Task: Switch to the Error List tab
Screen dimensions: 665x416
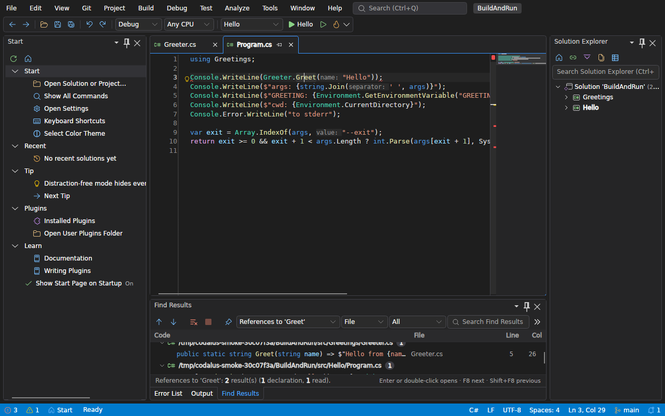Action: click(168, 394)
